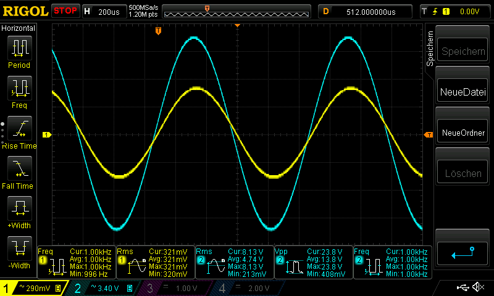This screenshot has width=494, height=296.
Task: Select the -Width measurement icon
Action: click(20, 248)
